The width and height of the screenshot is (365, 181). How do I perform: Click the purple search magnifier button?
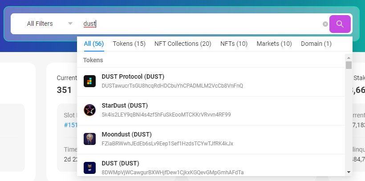(340, 24)
